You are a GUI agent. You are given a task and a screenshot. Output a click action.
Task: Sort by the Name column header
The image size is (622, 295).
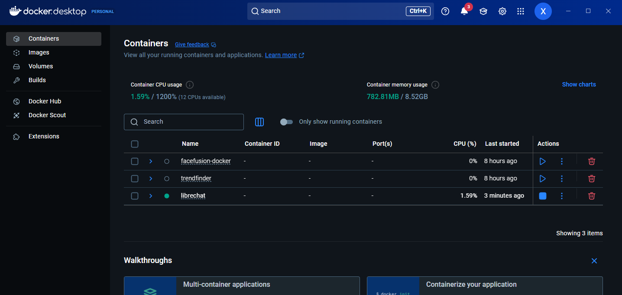tap(190, 144)
